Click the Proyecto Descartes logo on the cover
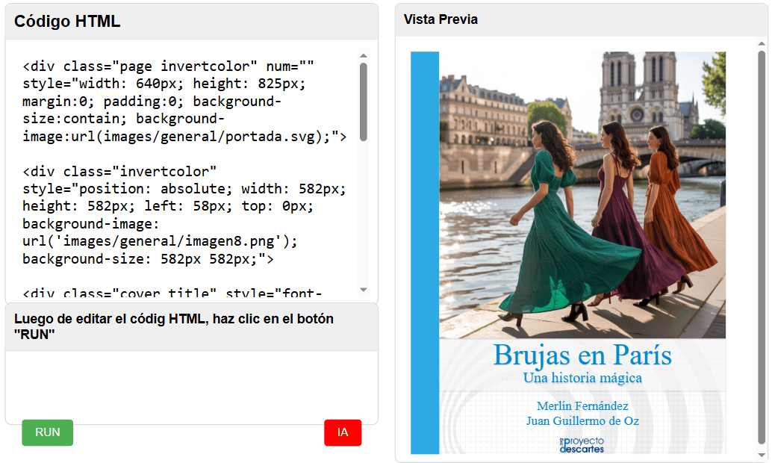Image resolution: width=775 pixels, height=463 pixels. click(x=582, y=445)
